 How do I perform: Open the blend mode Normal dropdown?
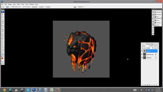(x=145, y=46)
